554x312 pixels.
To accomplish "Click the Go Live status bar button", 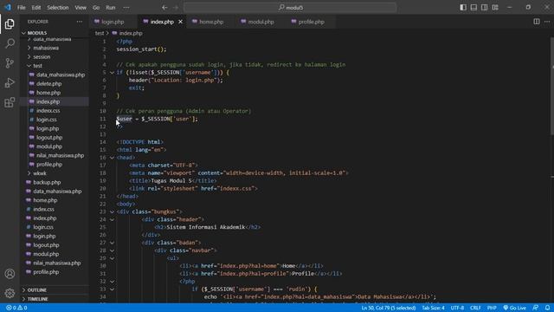I will coord(514,308).
